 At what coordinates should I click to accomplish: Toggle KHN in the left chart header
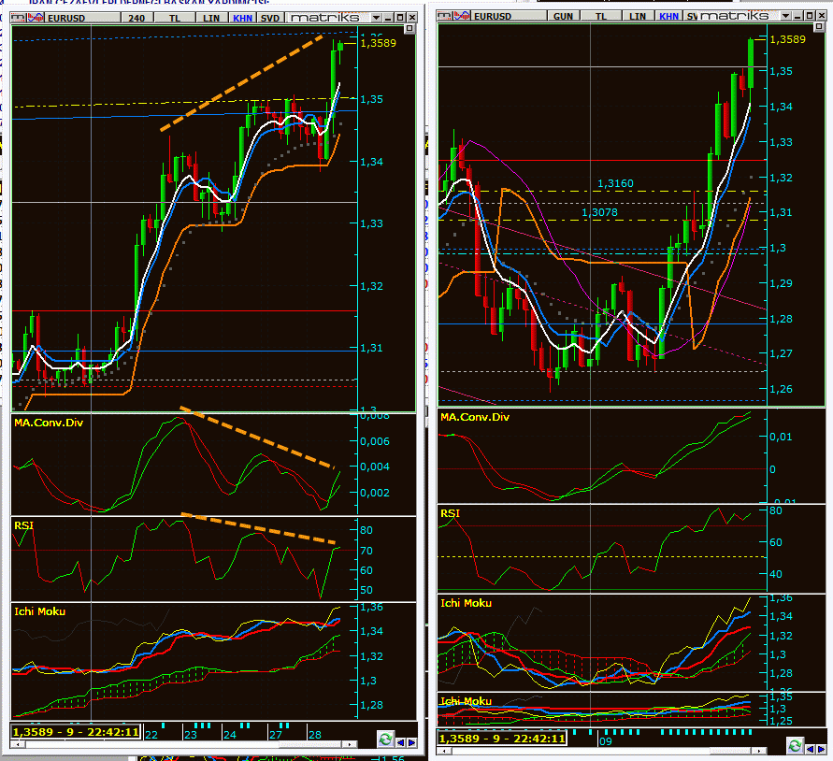(x=242, y=17)
